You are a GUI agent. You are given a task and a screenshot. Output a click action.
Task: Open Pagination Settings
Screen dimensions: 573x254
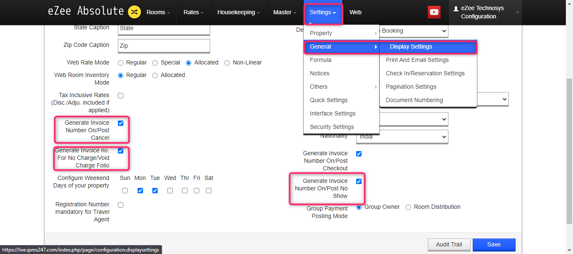click(x=428, y=87)
